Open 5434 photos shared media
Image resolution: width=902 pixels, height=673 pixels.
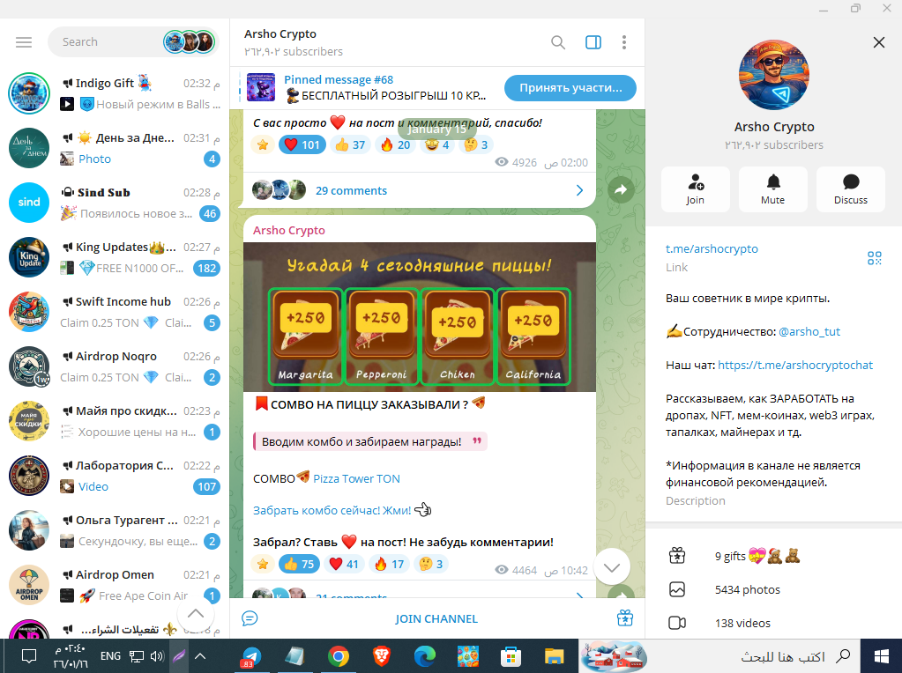(x=774, y=589)
